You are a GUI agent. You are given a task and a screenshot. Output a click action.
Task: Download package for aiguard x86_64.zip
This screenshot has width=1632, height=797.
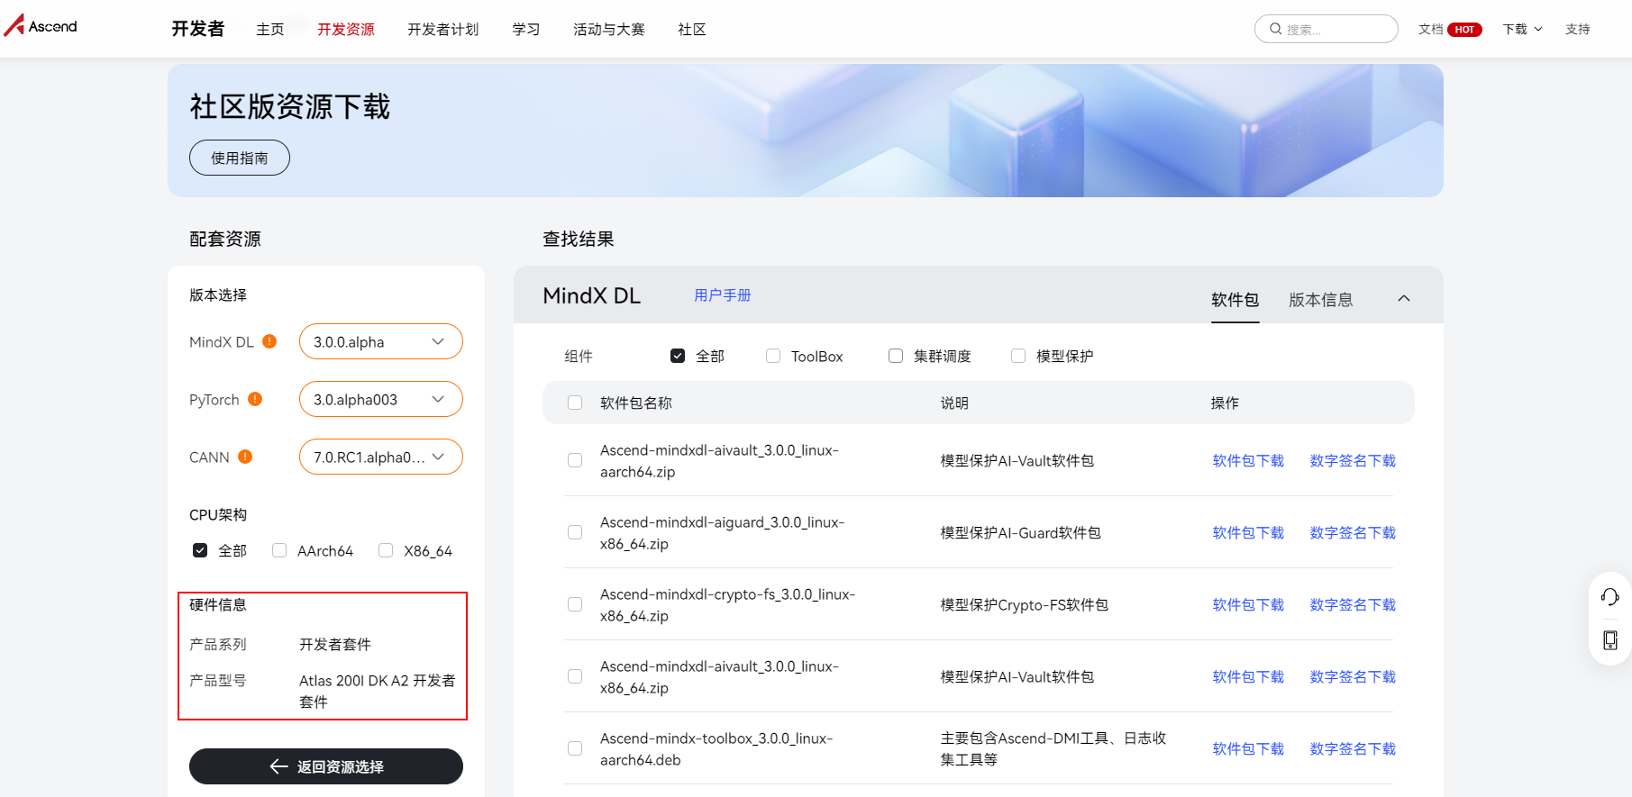(1248, 532)
